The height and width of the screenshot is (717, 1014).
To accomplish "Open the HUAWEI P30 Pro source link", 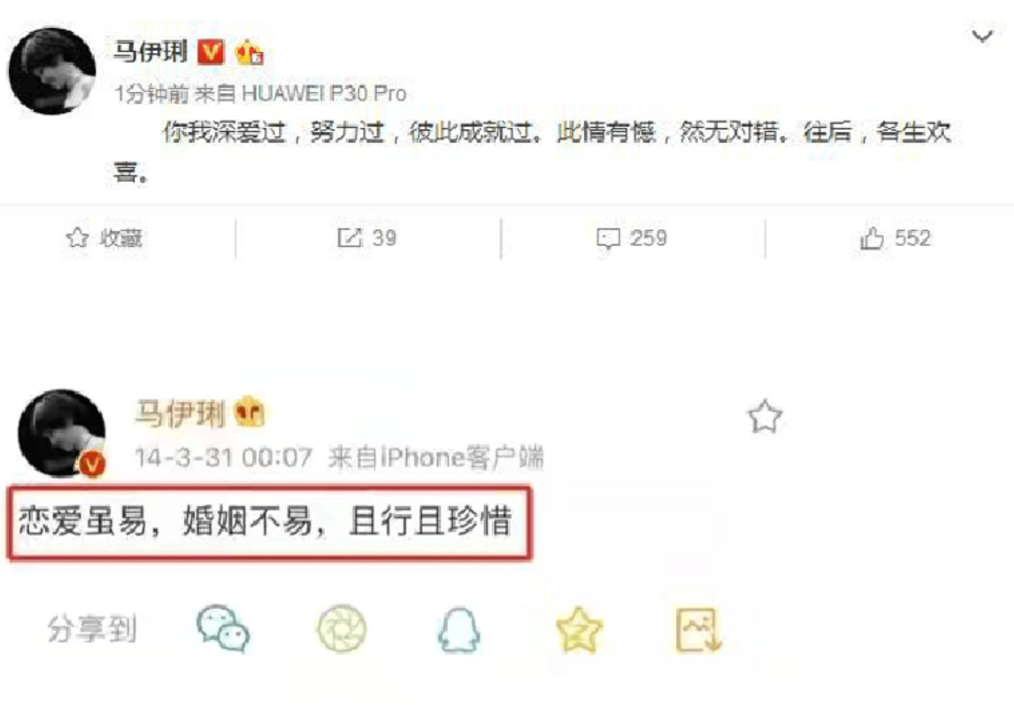I will 324,94.
